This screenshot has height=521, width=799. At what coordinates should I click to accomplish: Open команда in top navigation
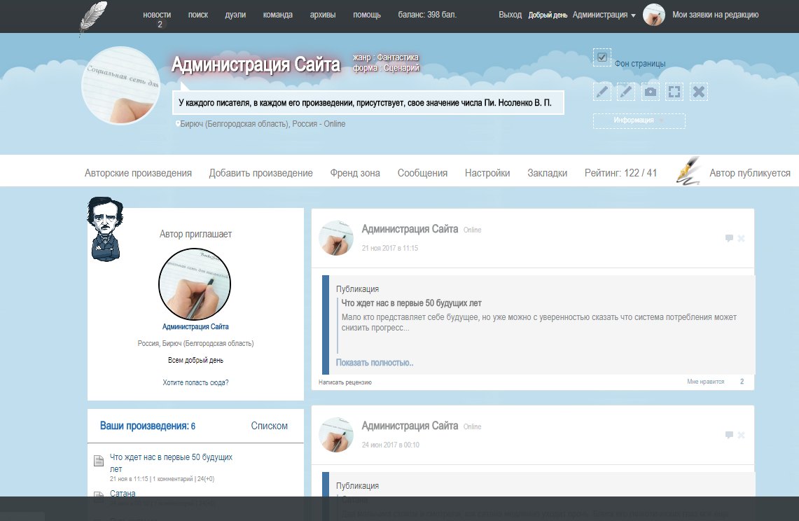[278, 15]
